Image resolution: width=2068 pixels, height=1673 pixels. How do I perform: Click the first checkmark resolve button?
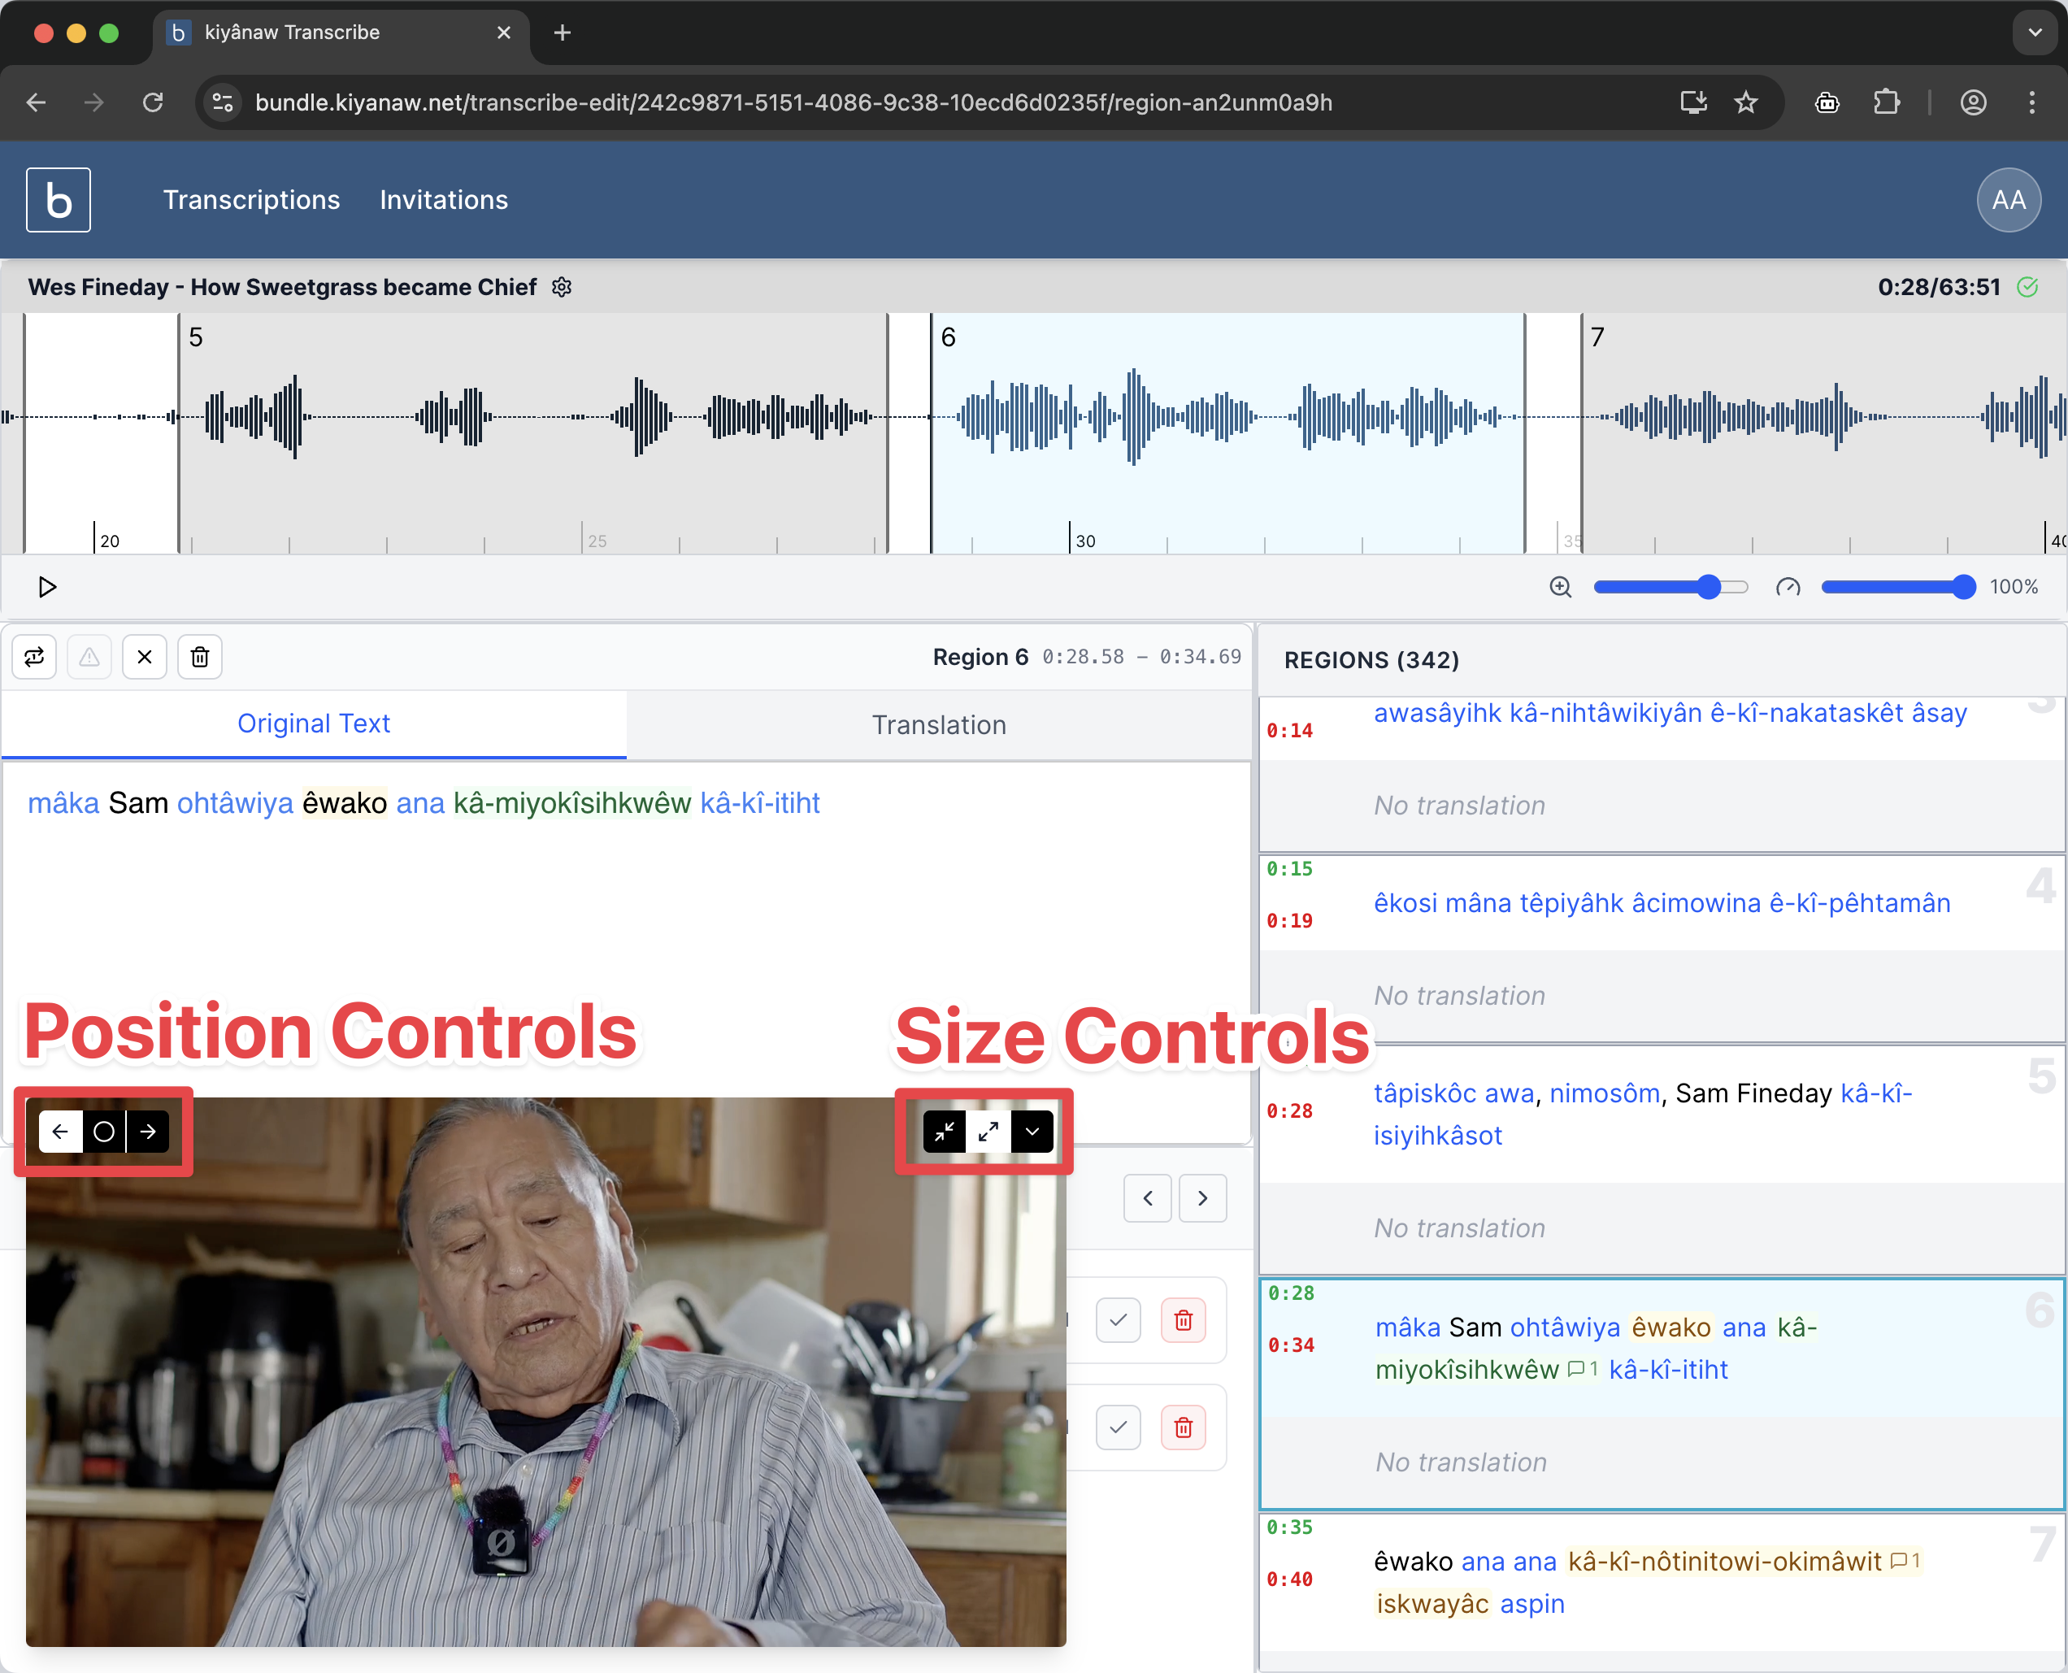[x=1118, y=1320]
